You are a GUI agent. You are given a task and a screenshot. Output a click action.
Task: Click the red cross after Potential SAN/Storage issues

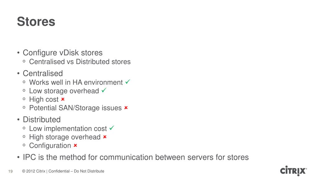[x=126, y=108]
